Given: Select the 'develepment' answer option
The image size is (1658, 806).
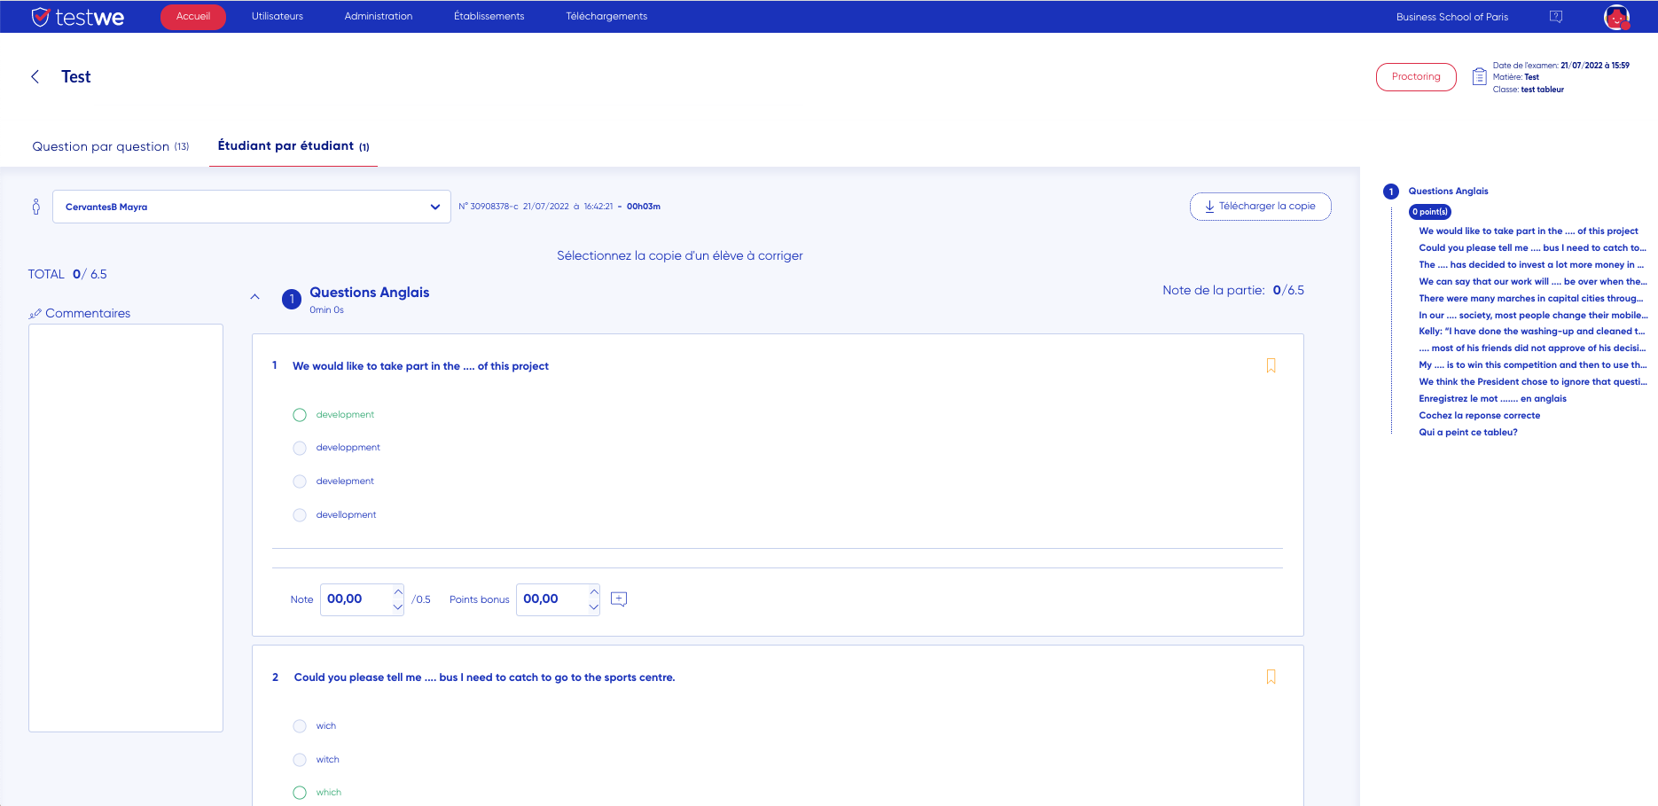Looking at the screenshot, I should pos(300,481).
